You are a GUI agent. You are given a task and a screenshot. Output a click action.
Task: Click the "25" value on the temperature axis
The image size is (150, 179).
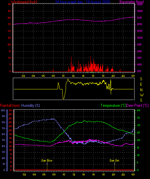coord(138,133)
